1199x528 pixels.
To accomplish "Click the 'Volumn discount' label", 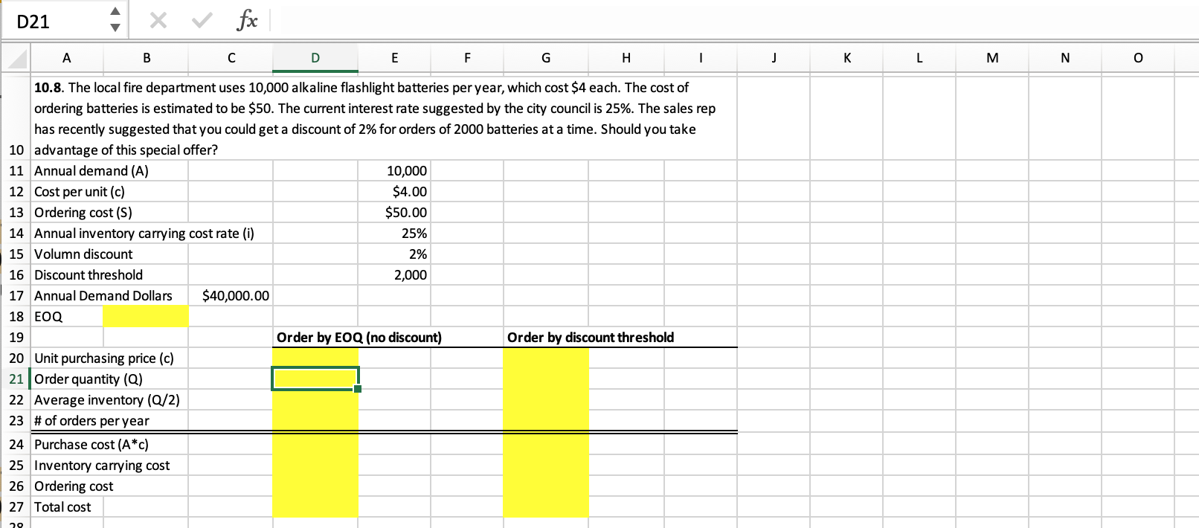I will coord(83,254).
